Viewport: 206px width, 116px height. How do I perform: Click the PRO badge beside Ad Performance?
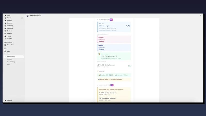tap(111, 20)
